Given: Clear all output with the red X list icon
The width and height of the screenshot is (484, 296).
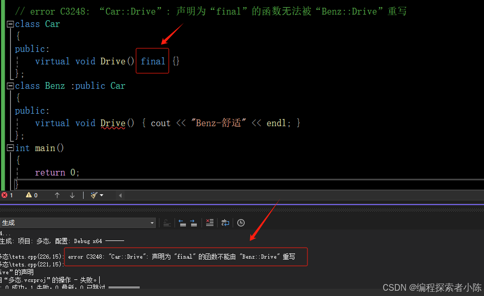Looking at the screenshot, I should coord(210,223).
